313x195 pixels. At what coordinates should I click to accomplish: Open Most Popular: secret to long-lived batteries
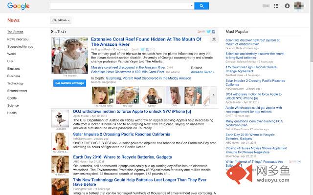[x=255, y=56]
